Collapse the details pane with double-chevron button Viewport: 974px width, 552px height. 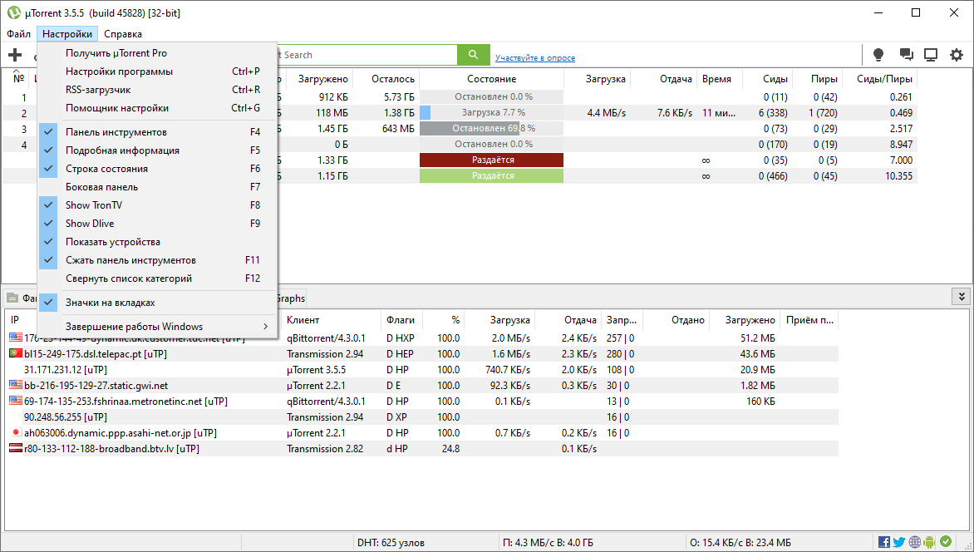coord(961,297)
